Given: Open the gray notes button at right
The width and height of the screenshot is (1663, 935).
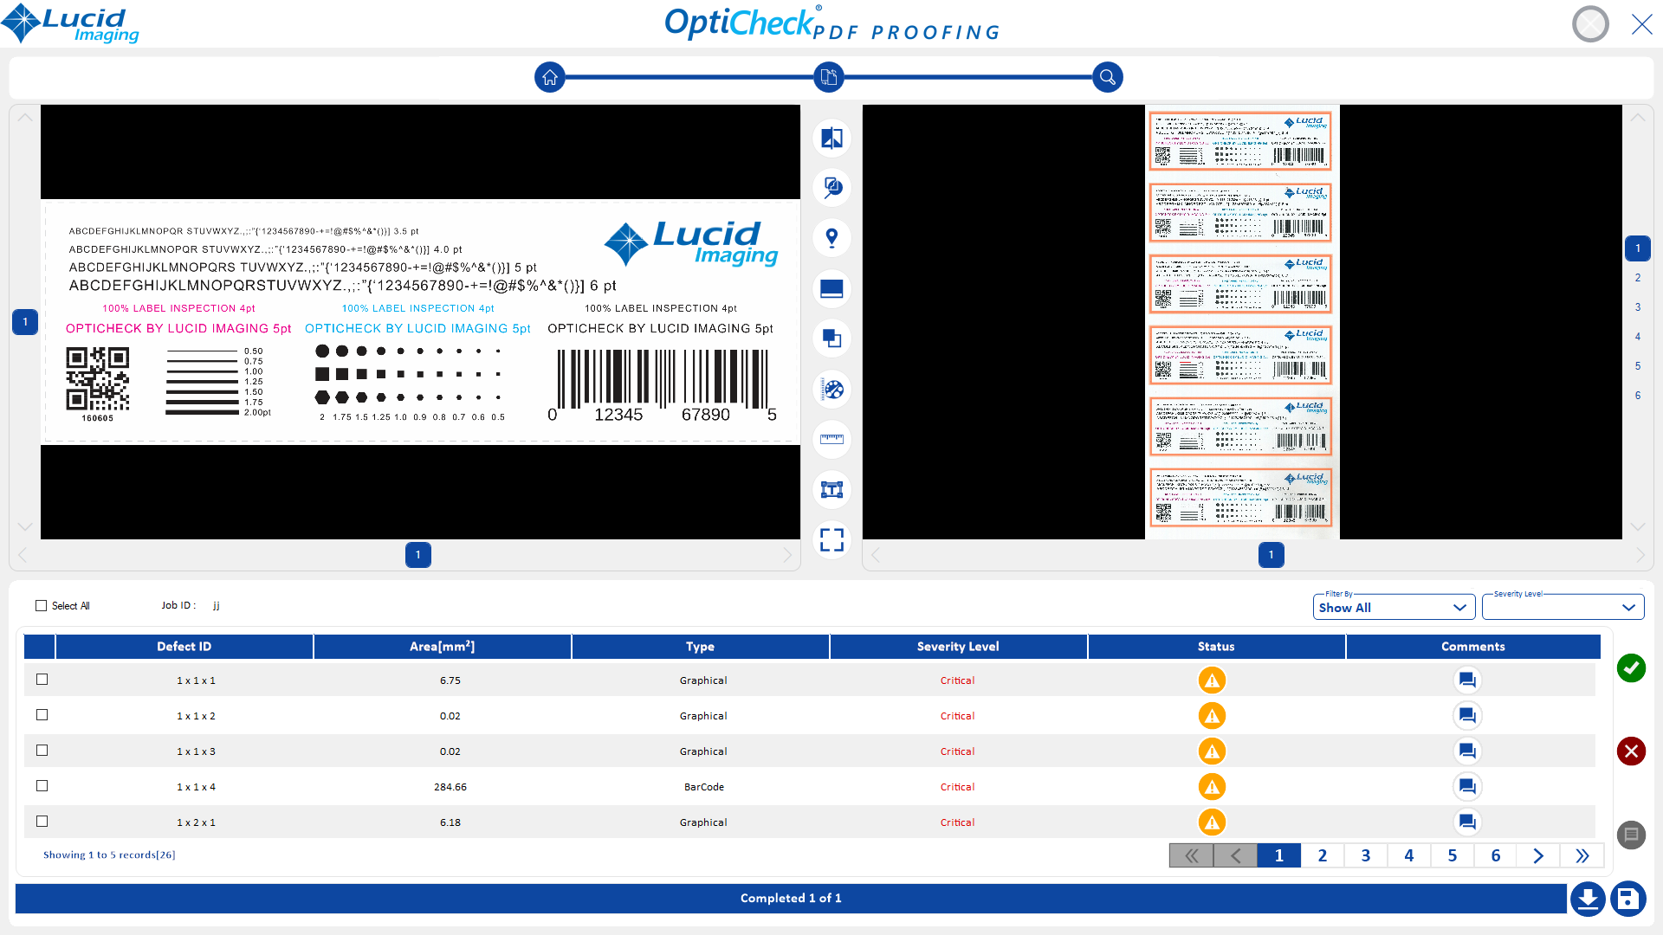Looking at the screenshot, I should coord(1631,835).
